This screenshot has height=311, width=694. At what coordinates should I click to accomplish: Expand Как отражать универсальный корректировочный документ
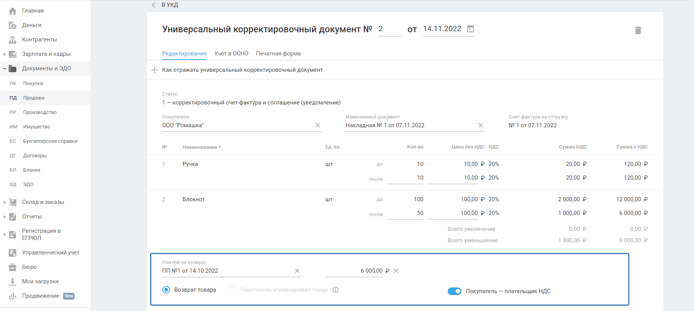[x=155, y=70]
